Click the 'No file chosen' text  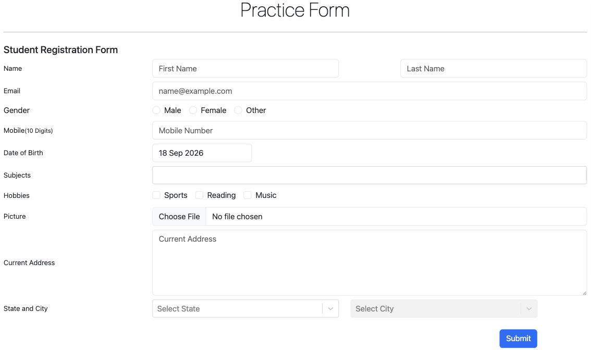[237, 217]
